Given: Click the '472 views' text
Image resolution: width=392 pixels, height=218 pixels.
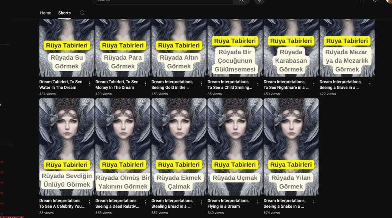Looking at the screenshot, I should 328,94.
